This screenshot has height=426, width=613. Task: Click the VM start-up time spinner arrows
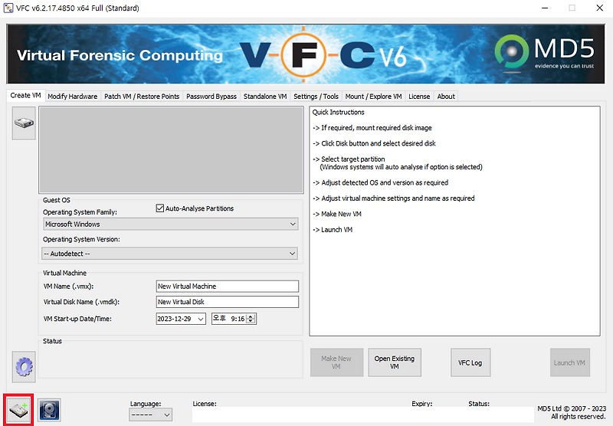click(251, 319)
